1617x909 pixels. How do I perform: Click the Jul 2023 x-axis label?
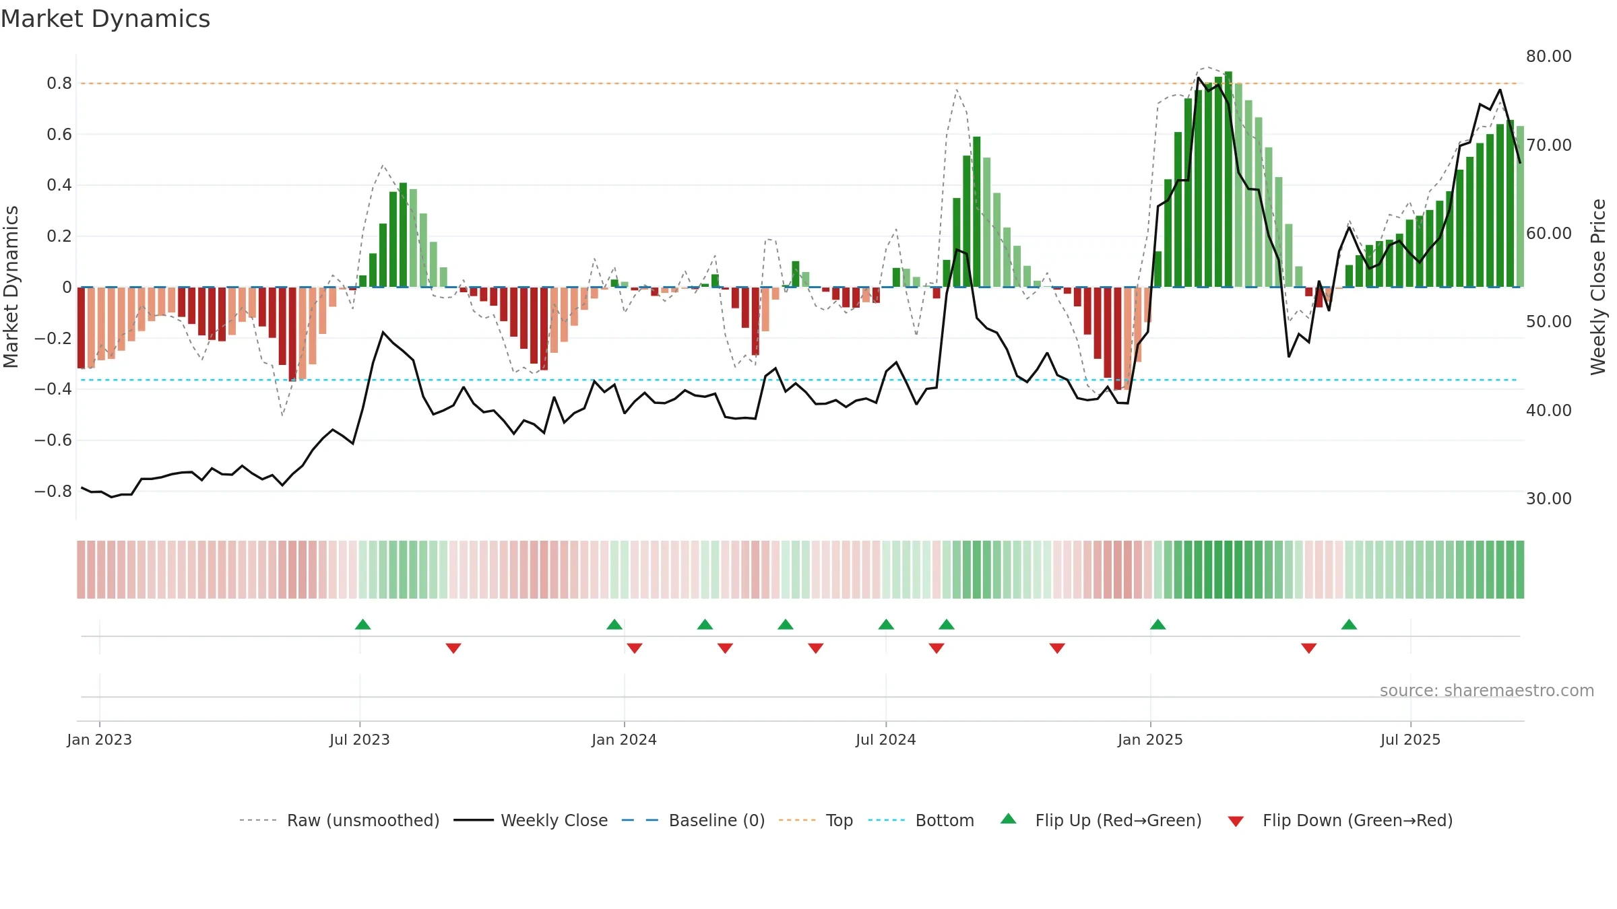pyautogui.click(x=360, y=739)
